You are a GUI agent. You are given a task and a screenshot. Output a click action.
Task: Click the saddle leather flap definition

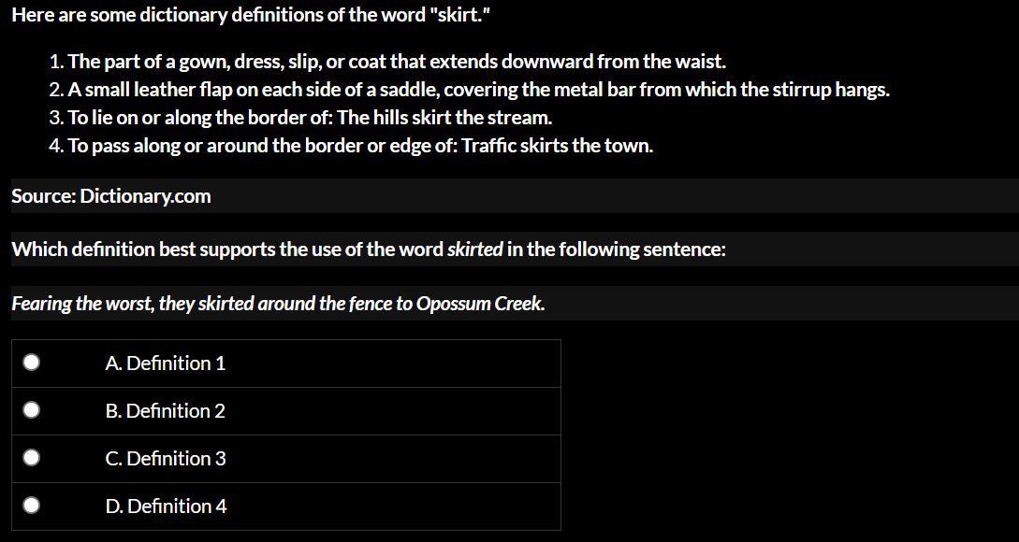click(x=468, y=90)
